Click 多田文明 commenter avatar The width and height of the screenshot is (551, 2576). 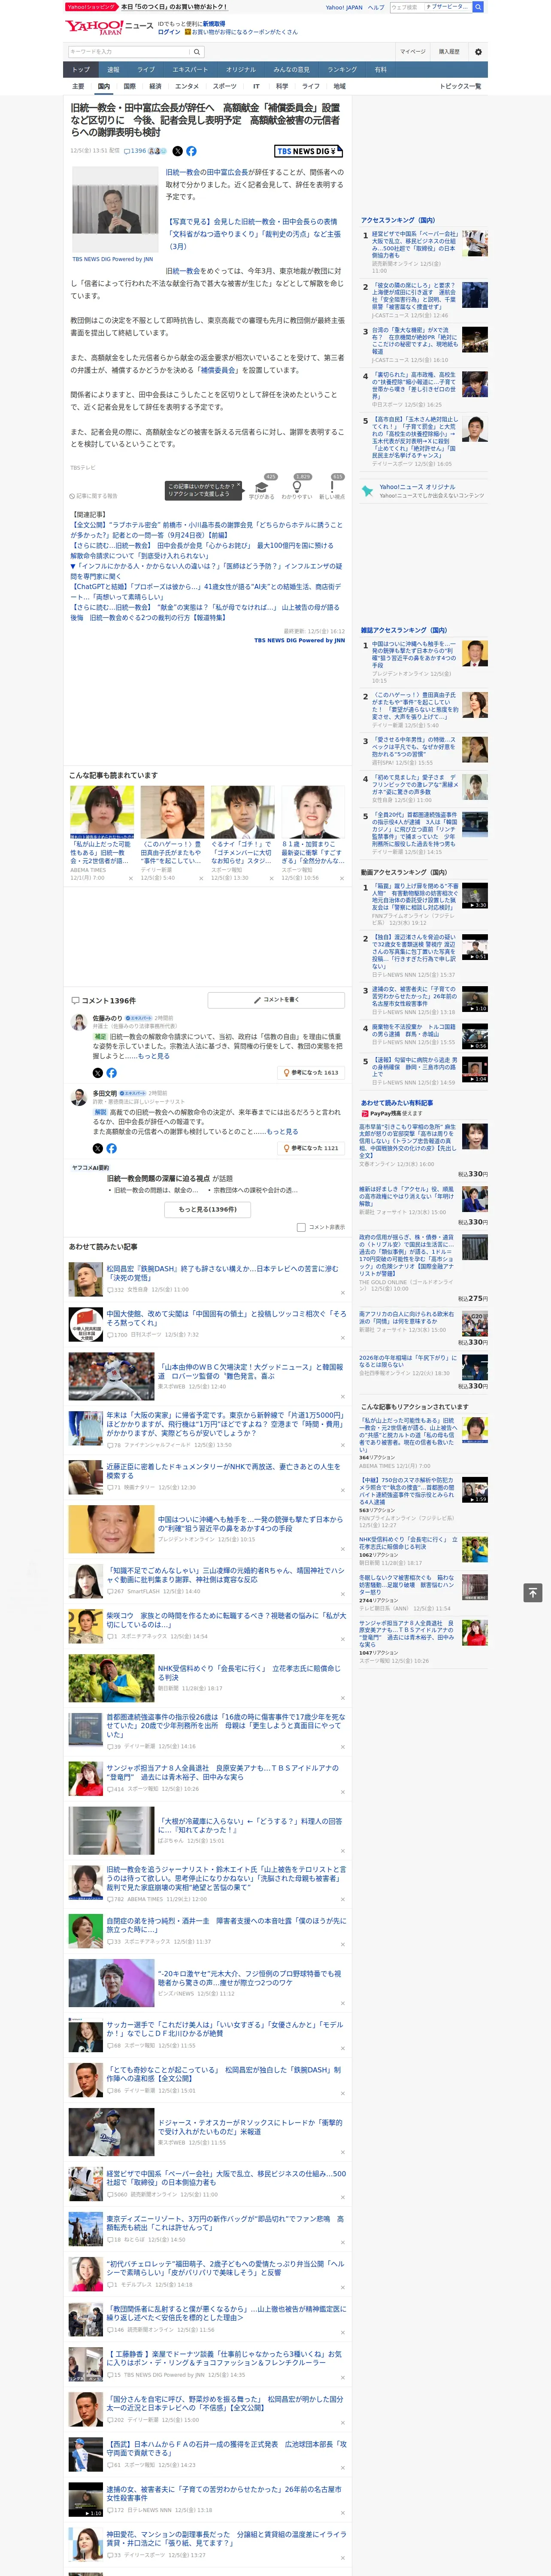pyautogui.click(x=78, y=1098)
